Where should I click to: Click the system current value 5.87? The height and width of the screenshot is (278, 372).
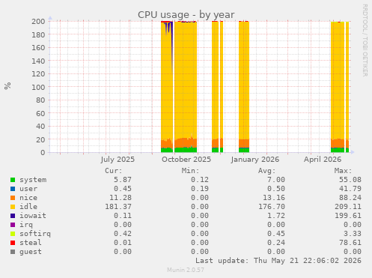tap(123, 180)
